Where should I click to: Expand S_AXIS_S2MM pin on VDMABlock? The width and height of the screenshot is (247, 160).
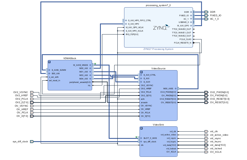pos(49,70)
